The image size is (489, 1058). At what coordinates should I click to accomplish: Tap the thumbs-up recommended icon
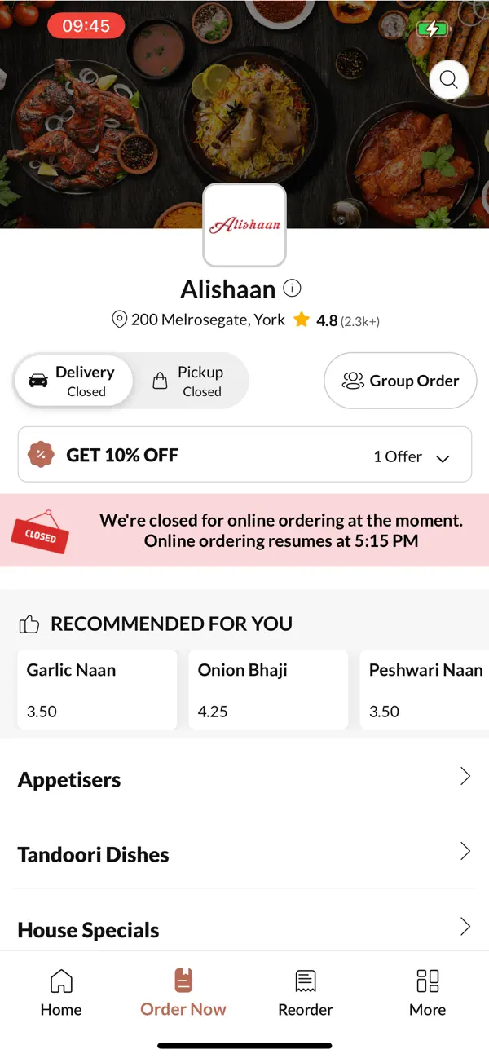click(29, 624)
